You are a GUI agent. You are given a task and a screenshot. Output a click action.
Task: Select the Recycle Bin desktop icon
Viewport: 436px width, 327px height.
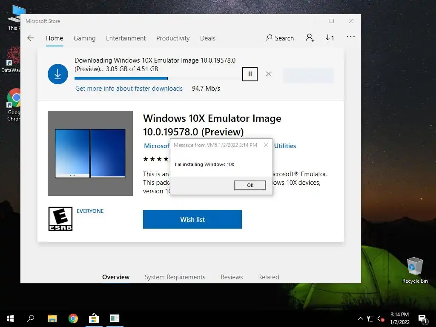[415, 270]
